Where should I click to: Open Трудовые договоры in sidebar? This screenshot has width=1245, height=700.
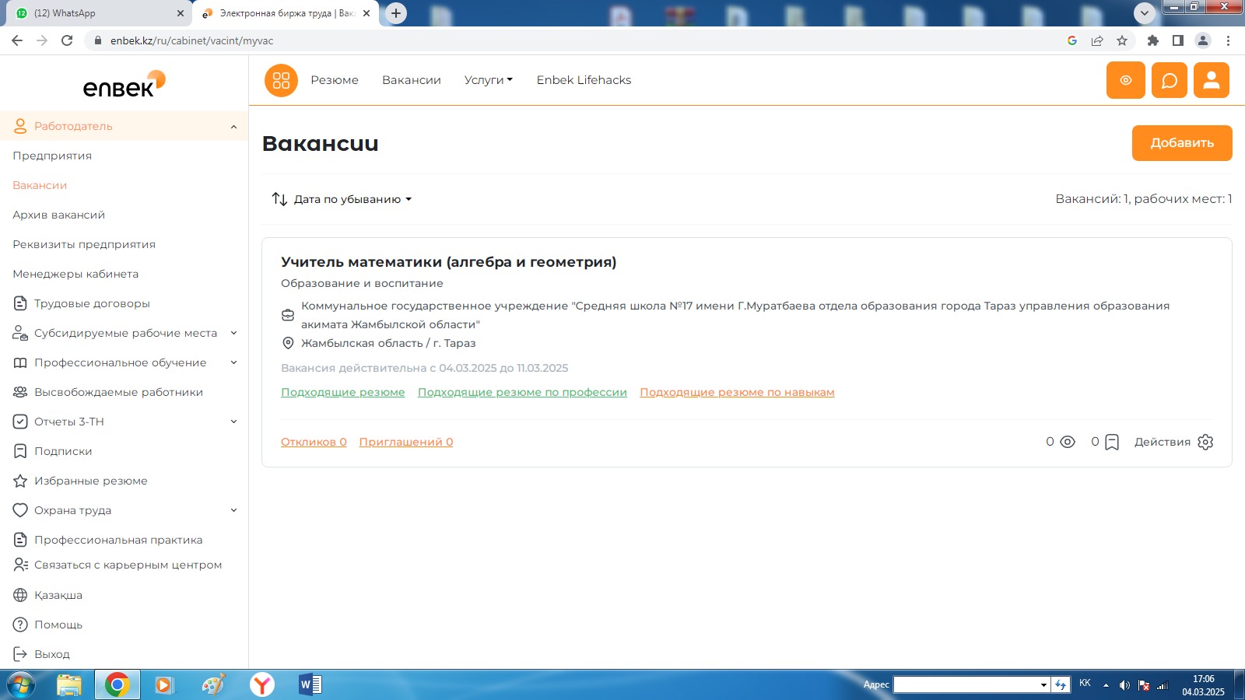pos(92,303)
